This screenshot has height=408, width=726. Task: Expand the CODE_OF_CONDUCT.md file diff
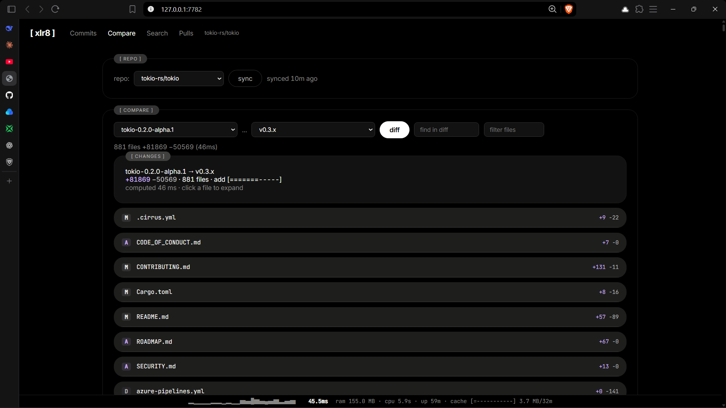(370, 243)
